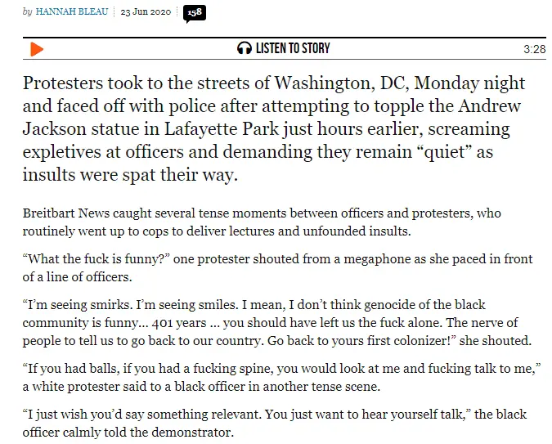Screen dimensions: 552x444
Task: Click "Monday night" in the lead paragraph
Action: click(x=475, y=84)
